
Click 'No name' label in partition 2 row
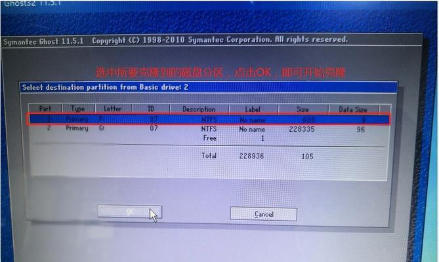point(252,129)
